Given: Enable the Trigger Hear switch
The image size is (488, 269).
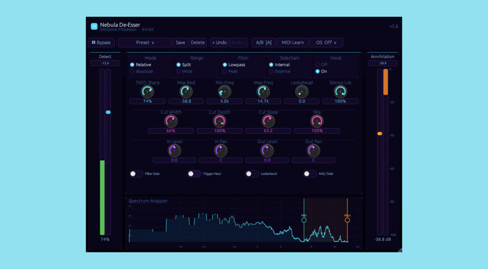Looking at the screenshot, I should (x=194, y=174).
